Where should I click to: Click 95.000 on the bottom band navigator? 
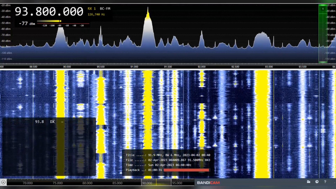click(x=177, y=183)
